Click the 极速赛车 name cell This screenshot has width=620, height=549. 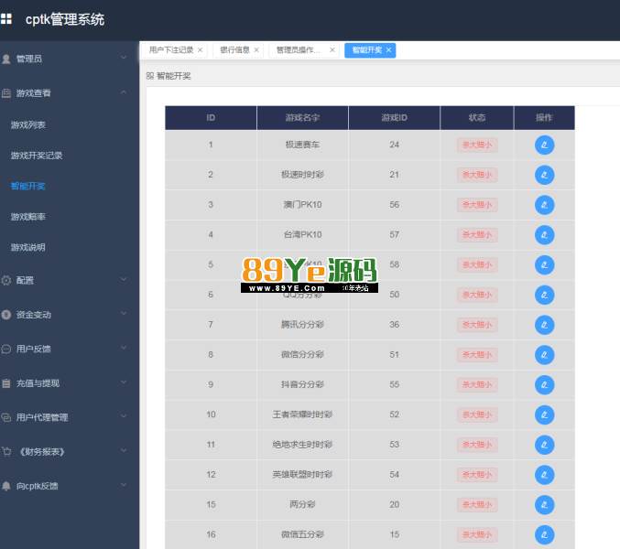click(302, 145)
